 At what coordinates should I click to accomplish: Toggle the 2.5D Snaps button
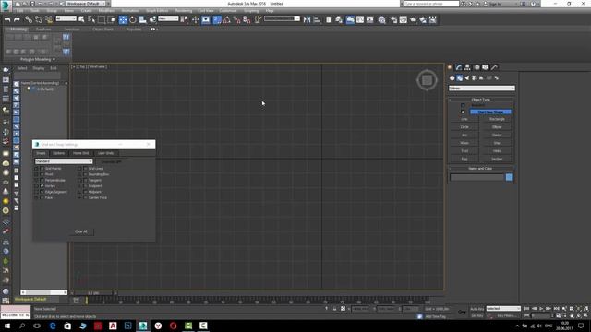tap(217, 19)
